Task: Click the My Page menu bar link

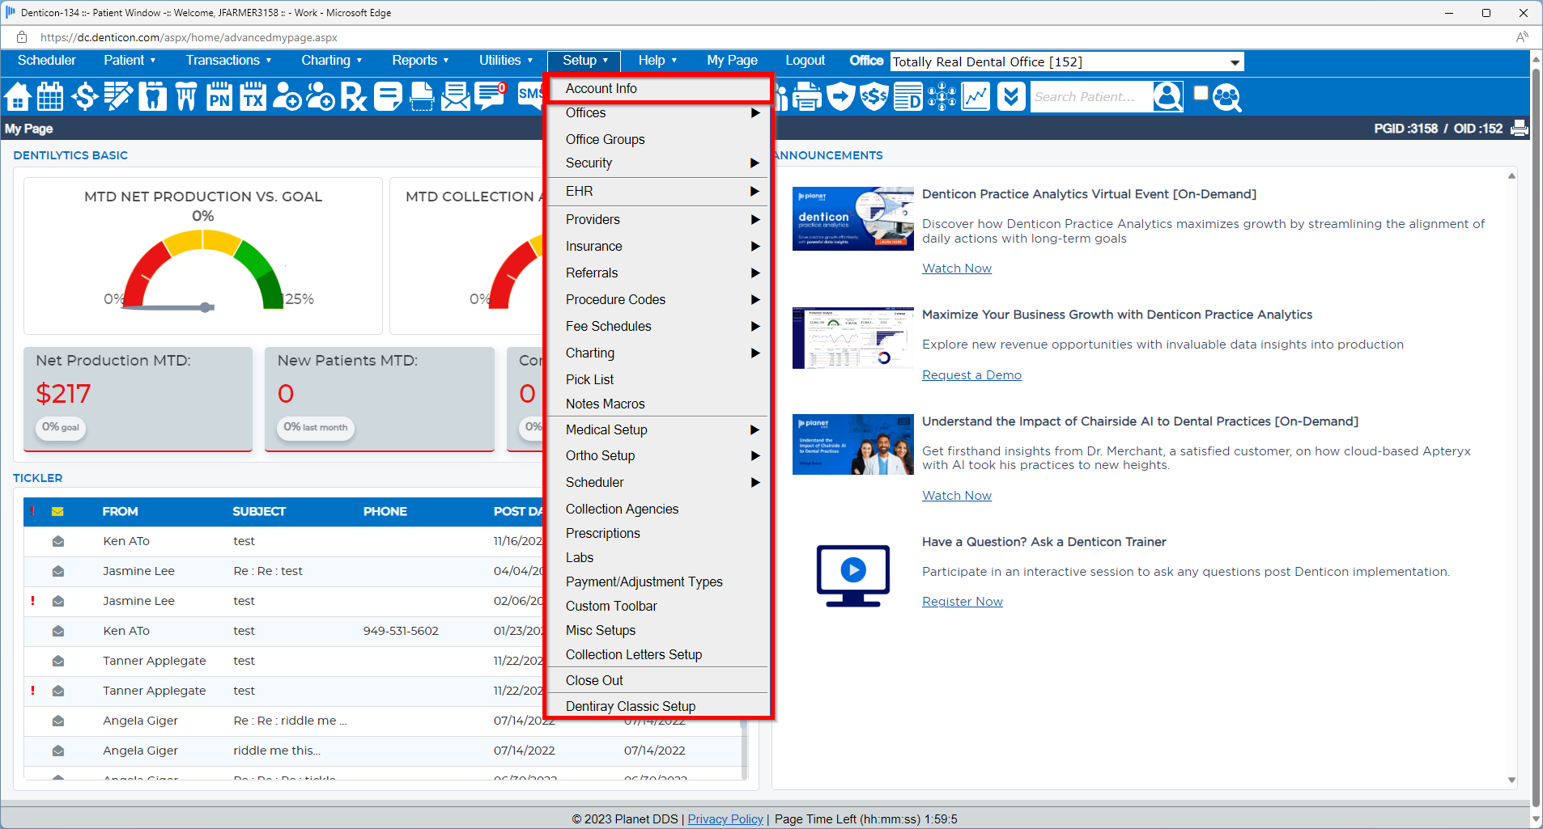Action: click(x=732, y=60)
